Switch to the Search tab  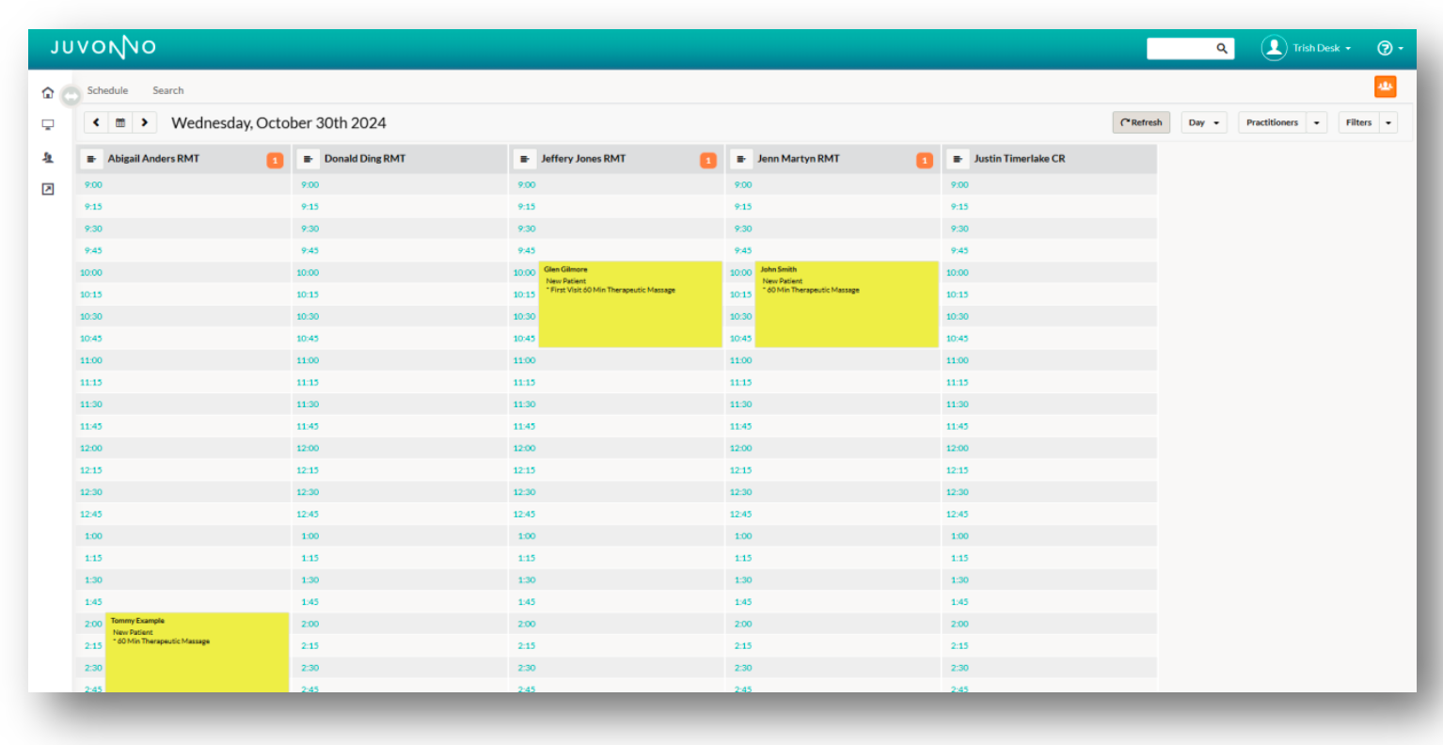coord(168,90)
